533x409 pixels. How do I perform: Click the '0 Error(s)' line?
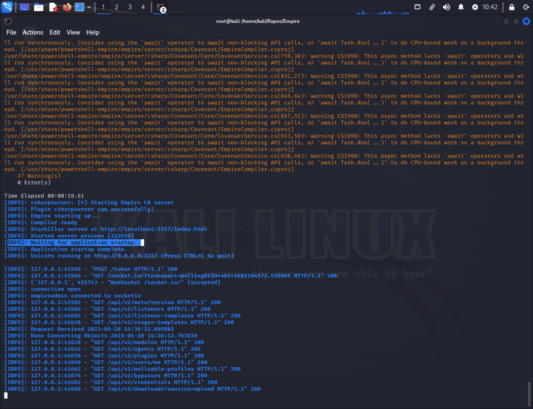(x=34, y=183)
